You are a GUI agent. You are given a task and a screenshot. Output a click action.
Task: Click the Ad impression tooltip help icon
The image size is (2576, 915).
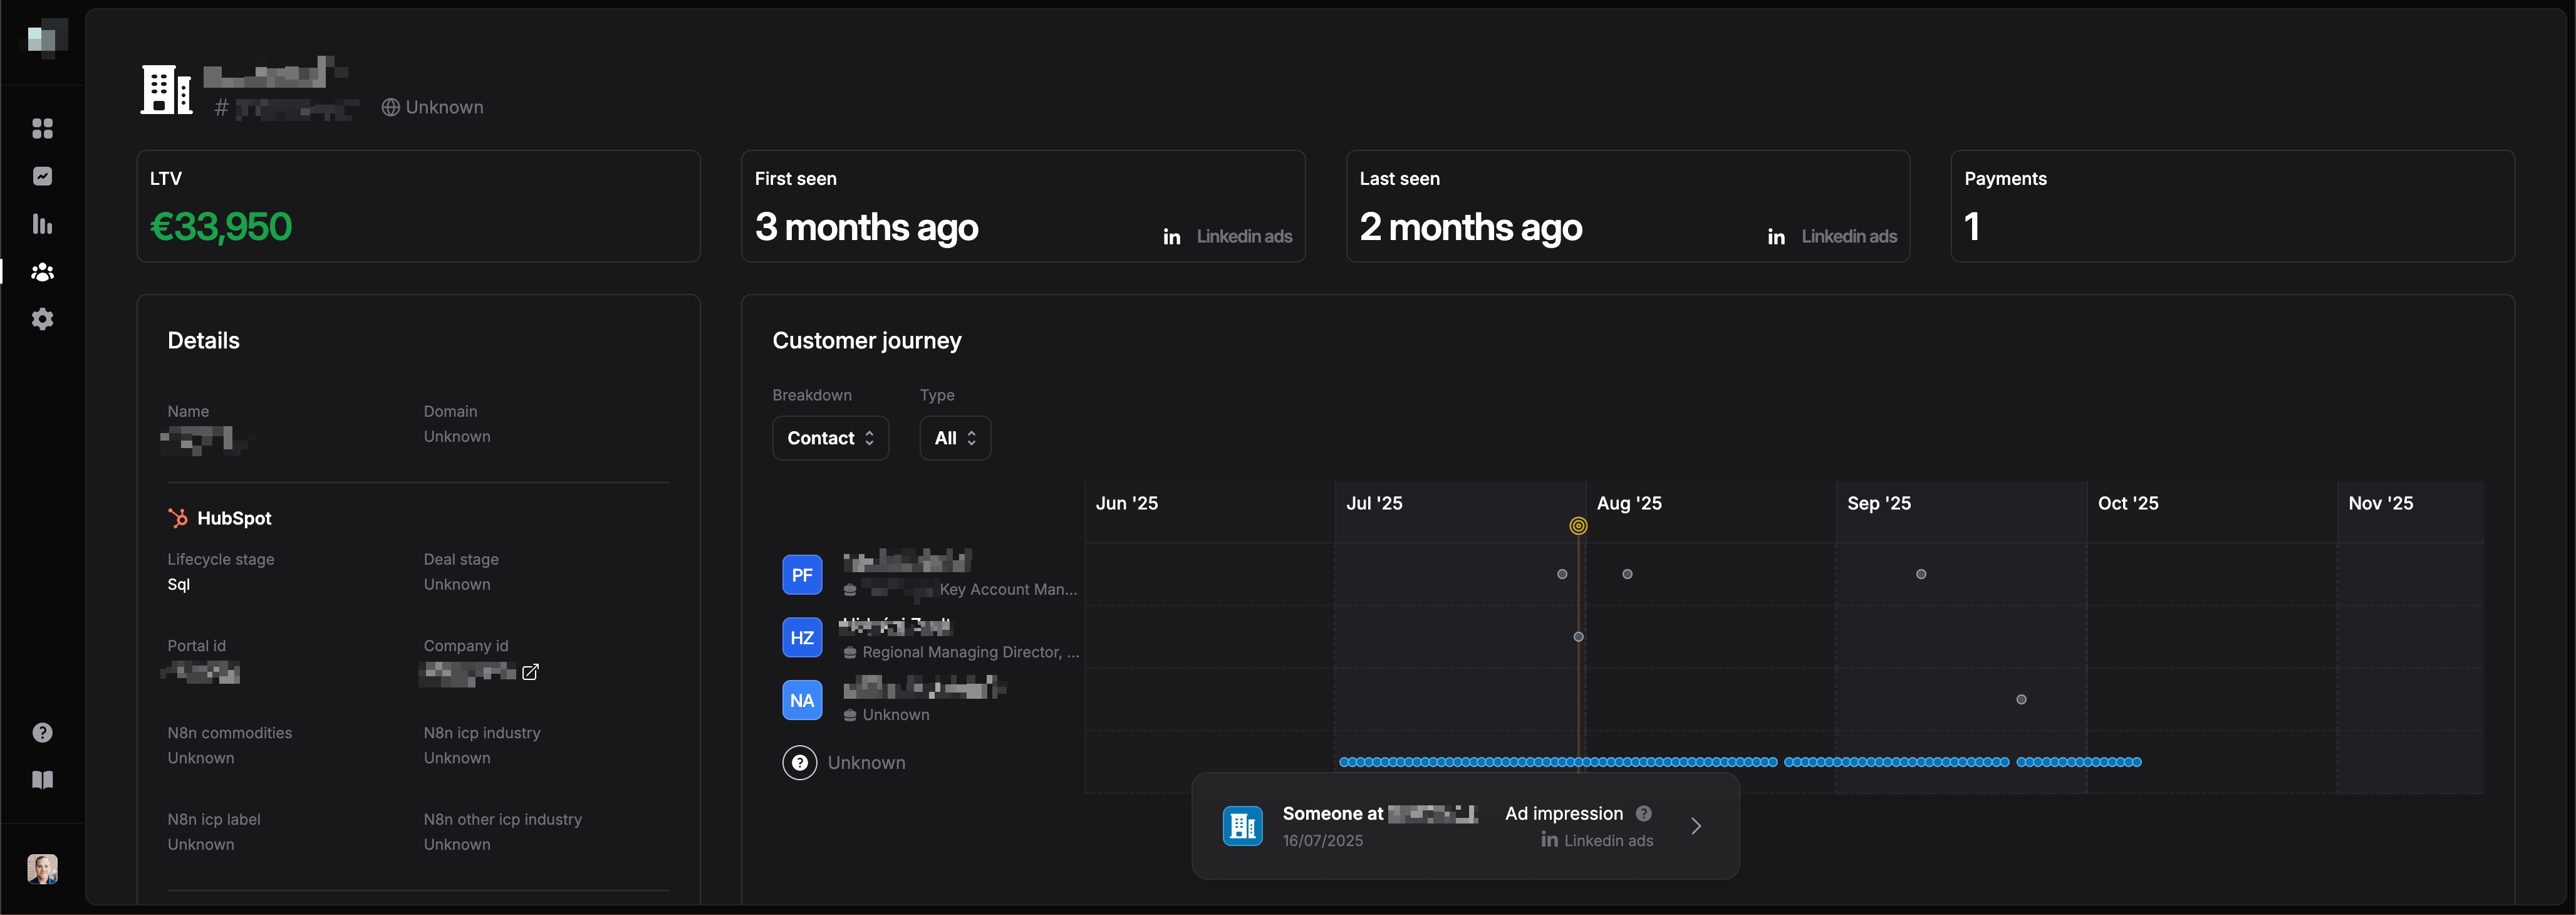1644,813
